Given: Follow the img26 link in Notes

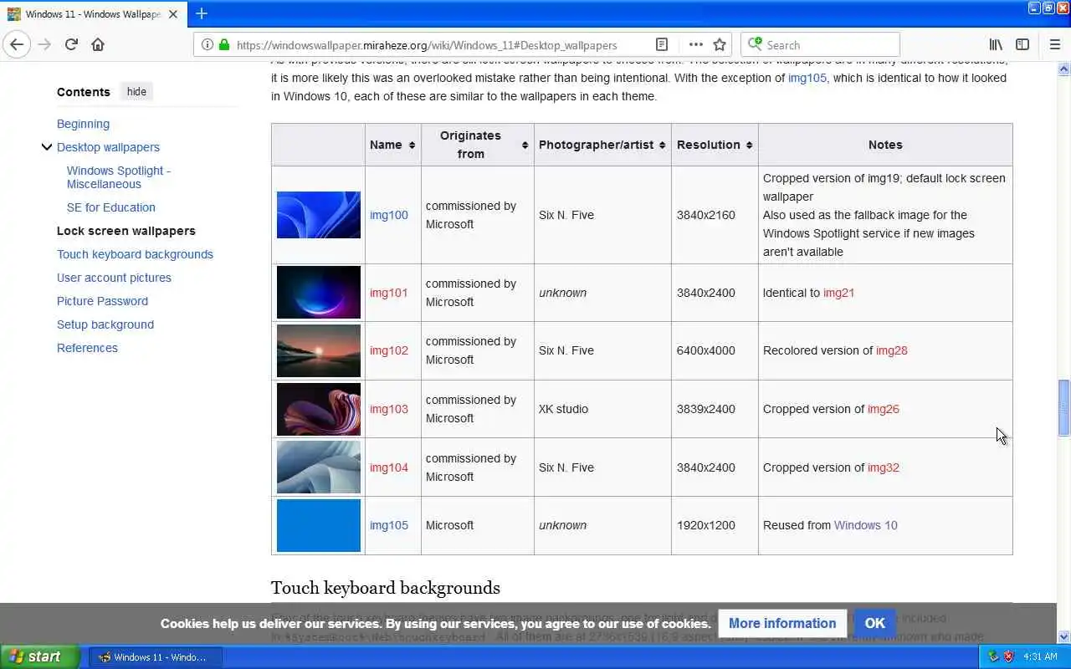Looking at the screenshot, I should point(884,409).
